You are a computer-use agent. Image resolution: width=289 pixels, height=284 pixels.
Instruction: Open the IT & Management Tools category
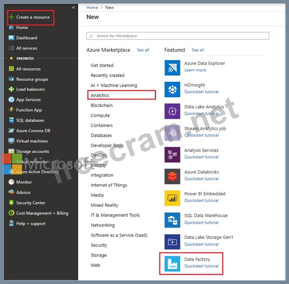tap(115, 215)
